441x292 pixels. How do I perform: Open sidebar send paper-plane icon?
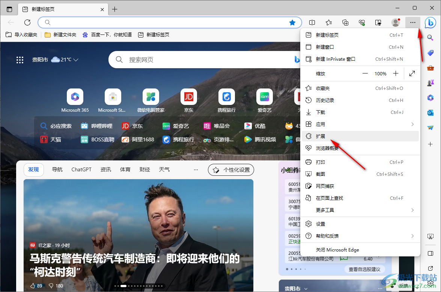[430, 127]
